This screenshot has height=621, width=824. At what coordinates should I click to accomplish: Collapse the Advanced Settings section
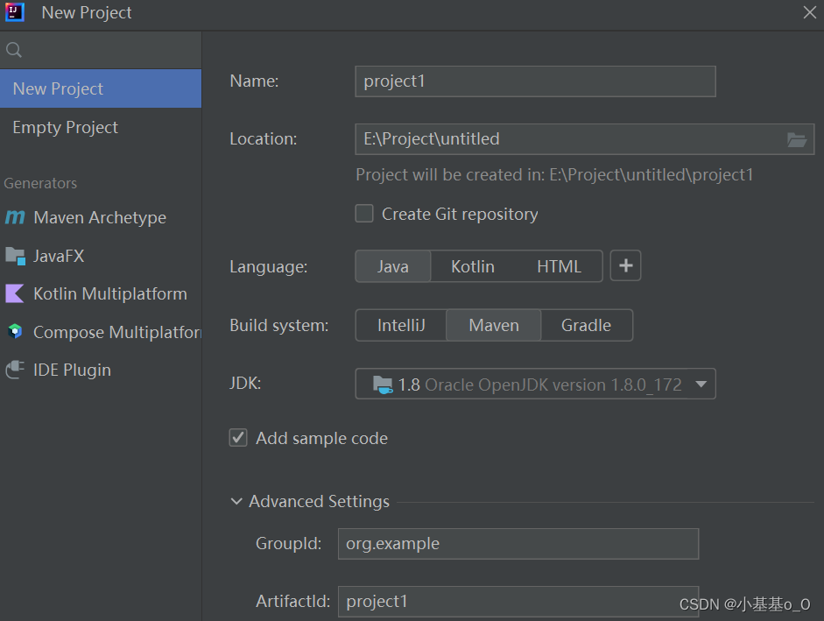click(x=236, y=501)
